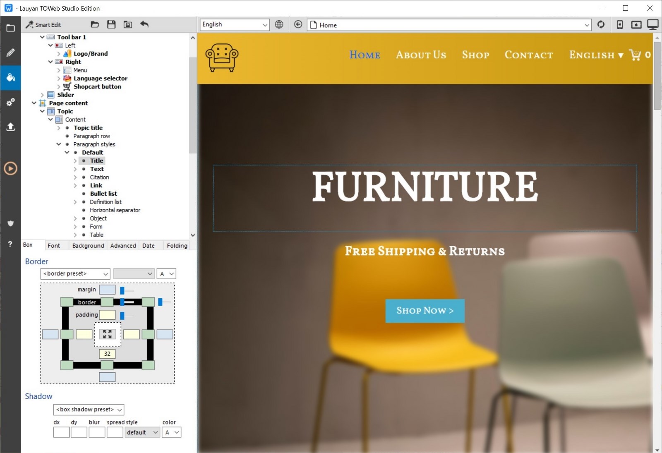Refresh the preview with reload icon
The height and width of the screenshot is (453, 662).
601,24
